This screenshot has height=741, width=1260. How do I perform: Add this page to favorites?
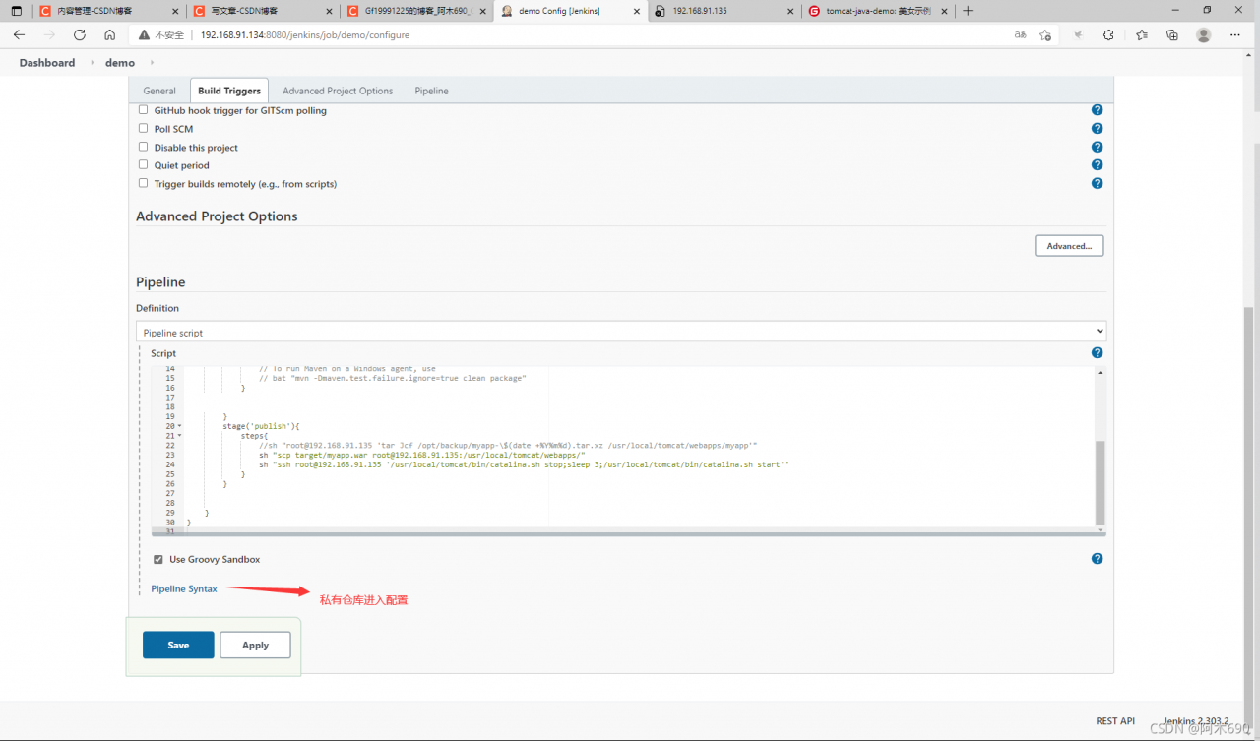click(1045, 34)
